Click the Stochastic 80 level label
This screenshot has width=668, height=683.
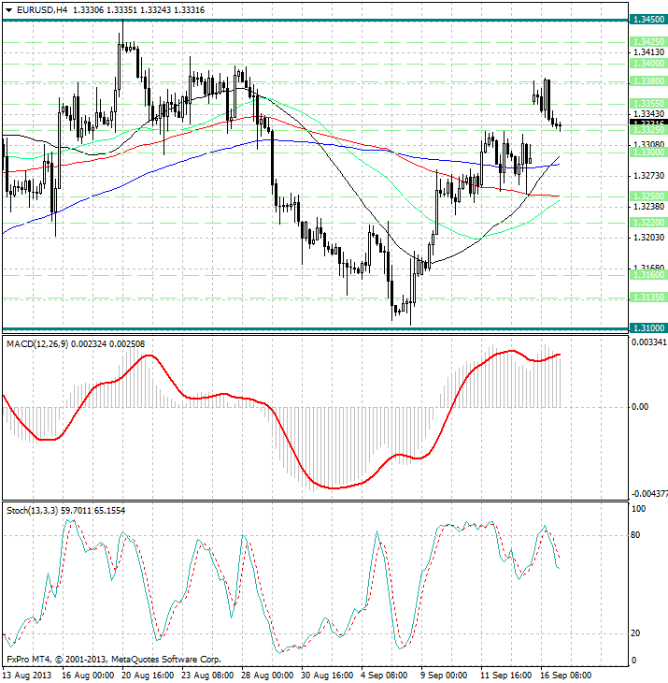635,535
